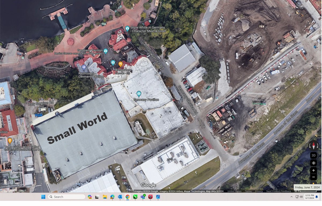The image size is (322, 206).
Task: Open File Explorer from the taskbar
Action: pyautogui.click(x=105, y=197)
